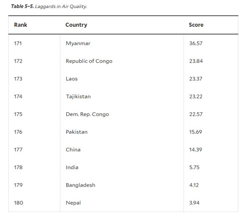Image resolution: width=248 pixels, height=217 pixels.
Task: Click the Country column header
Action: pyautogui.click(x=76, y=25)
